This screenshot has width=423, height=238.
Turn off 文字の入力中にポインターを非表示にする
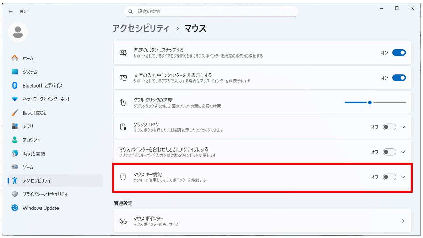click(400, 78)
